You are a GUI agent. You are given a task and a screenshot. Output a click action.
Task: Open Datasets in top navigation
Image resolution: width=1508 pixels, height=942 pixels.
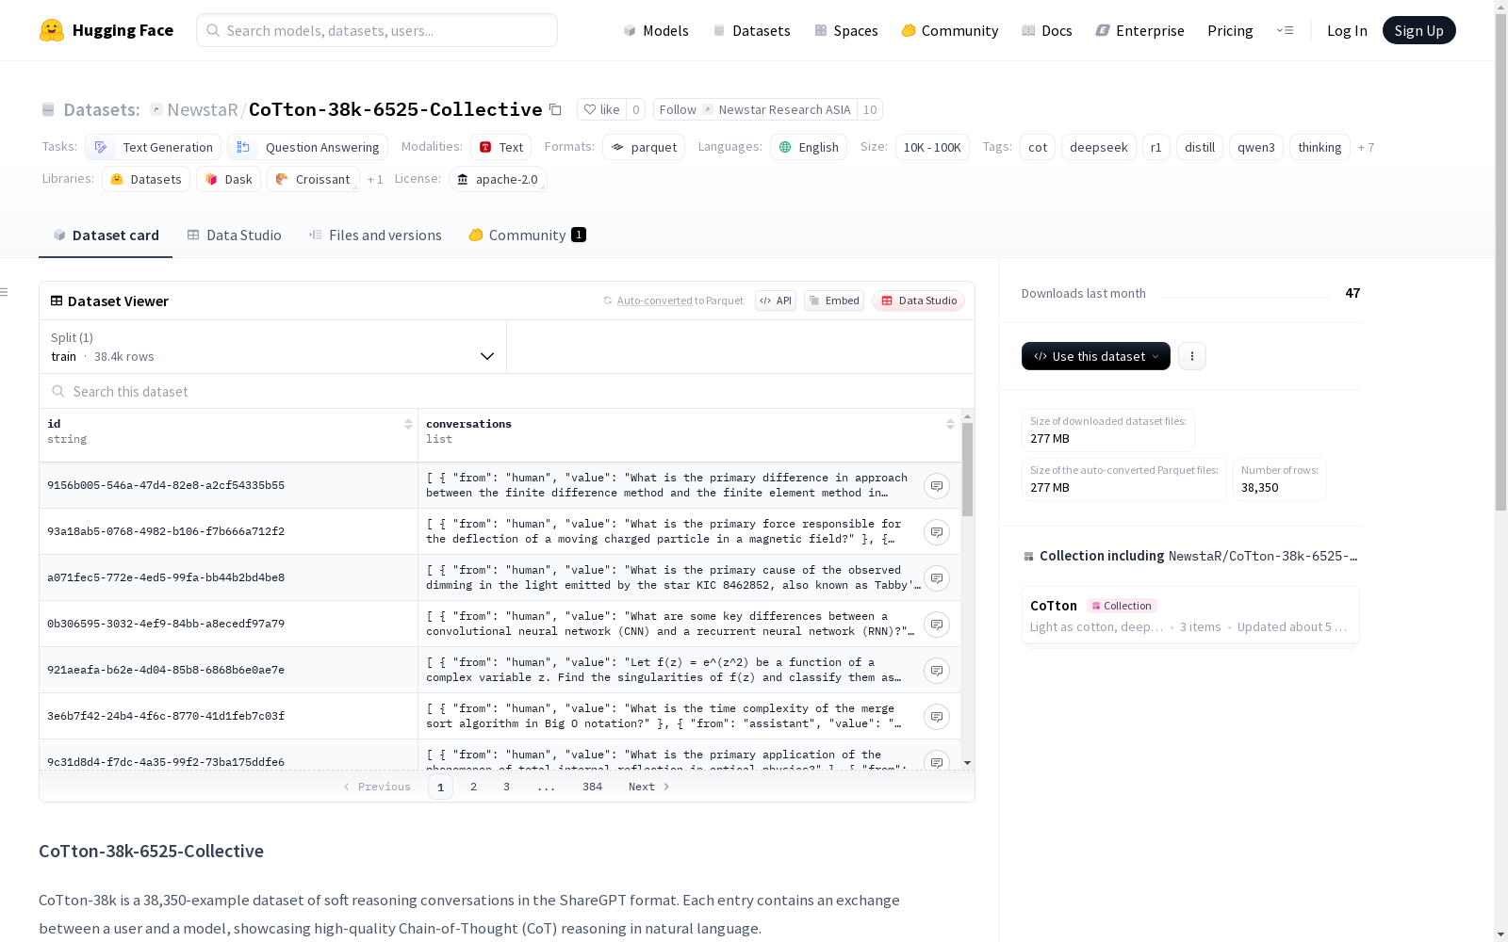pyautogui.click(x=751, y=30)
